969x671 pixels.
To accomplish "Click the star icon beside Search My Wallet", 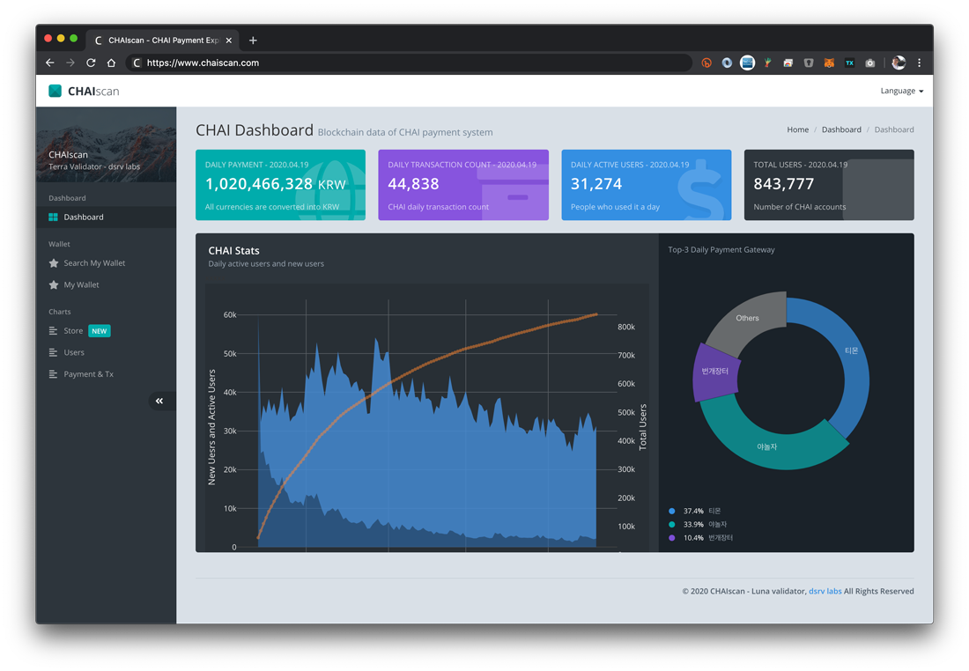I will pyautogui.click(x=54, y=263).
